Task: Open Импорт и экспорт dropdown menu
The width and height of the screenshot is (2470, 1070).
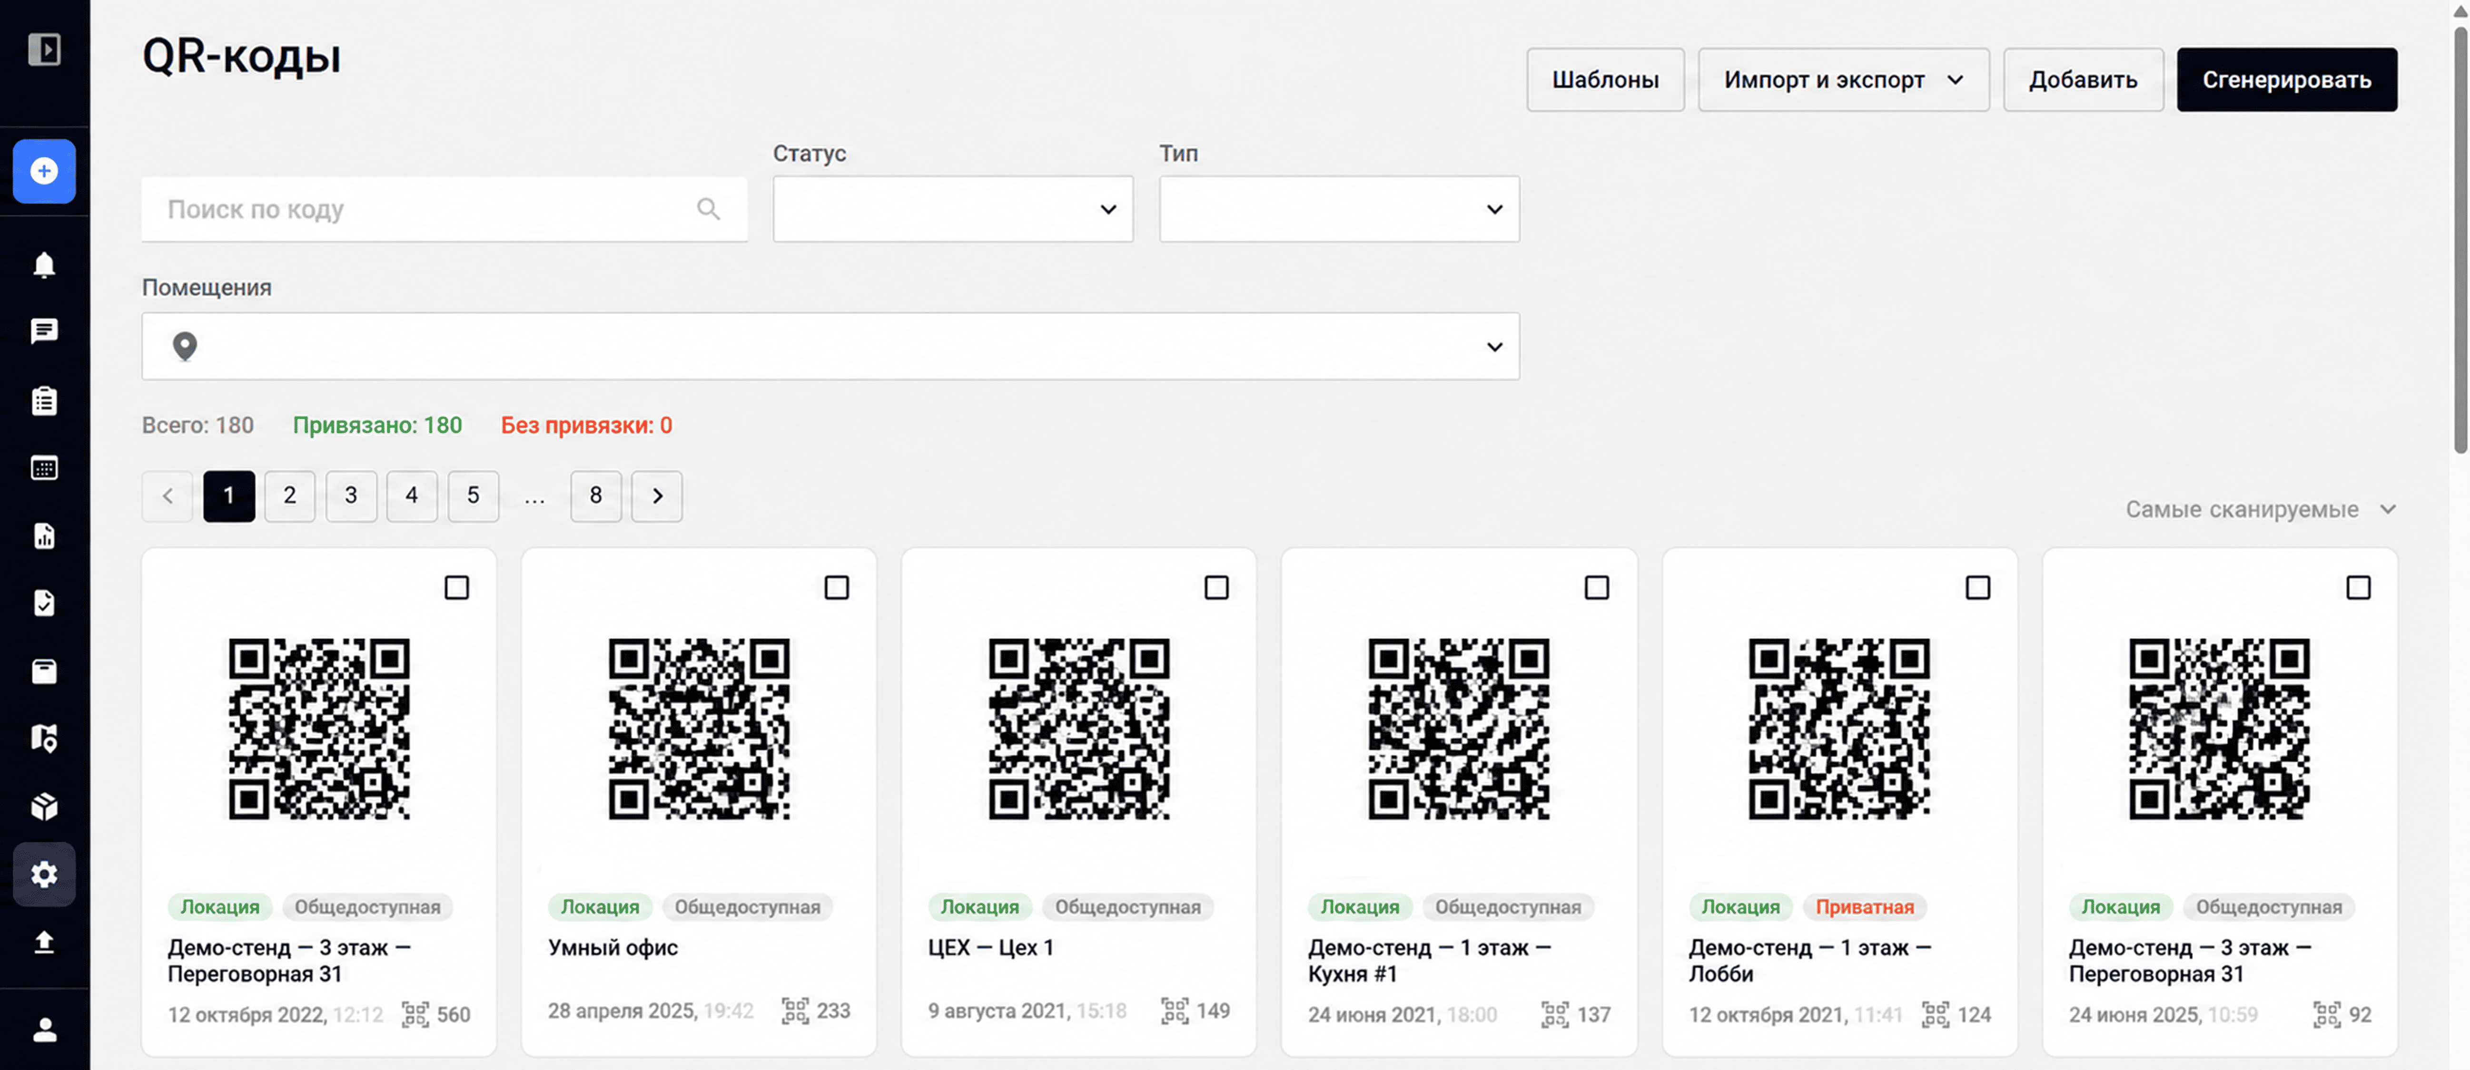Action: click(1844, 79)
